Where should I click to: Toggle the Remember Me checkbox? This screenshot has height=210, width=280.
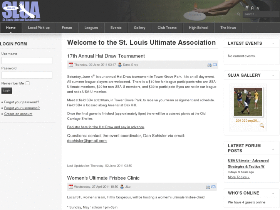pyautogui.click(x=27, y=83)
